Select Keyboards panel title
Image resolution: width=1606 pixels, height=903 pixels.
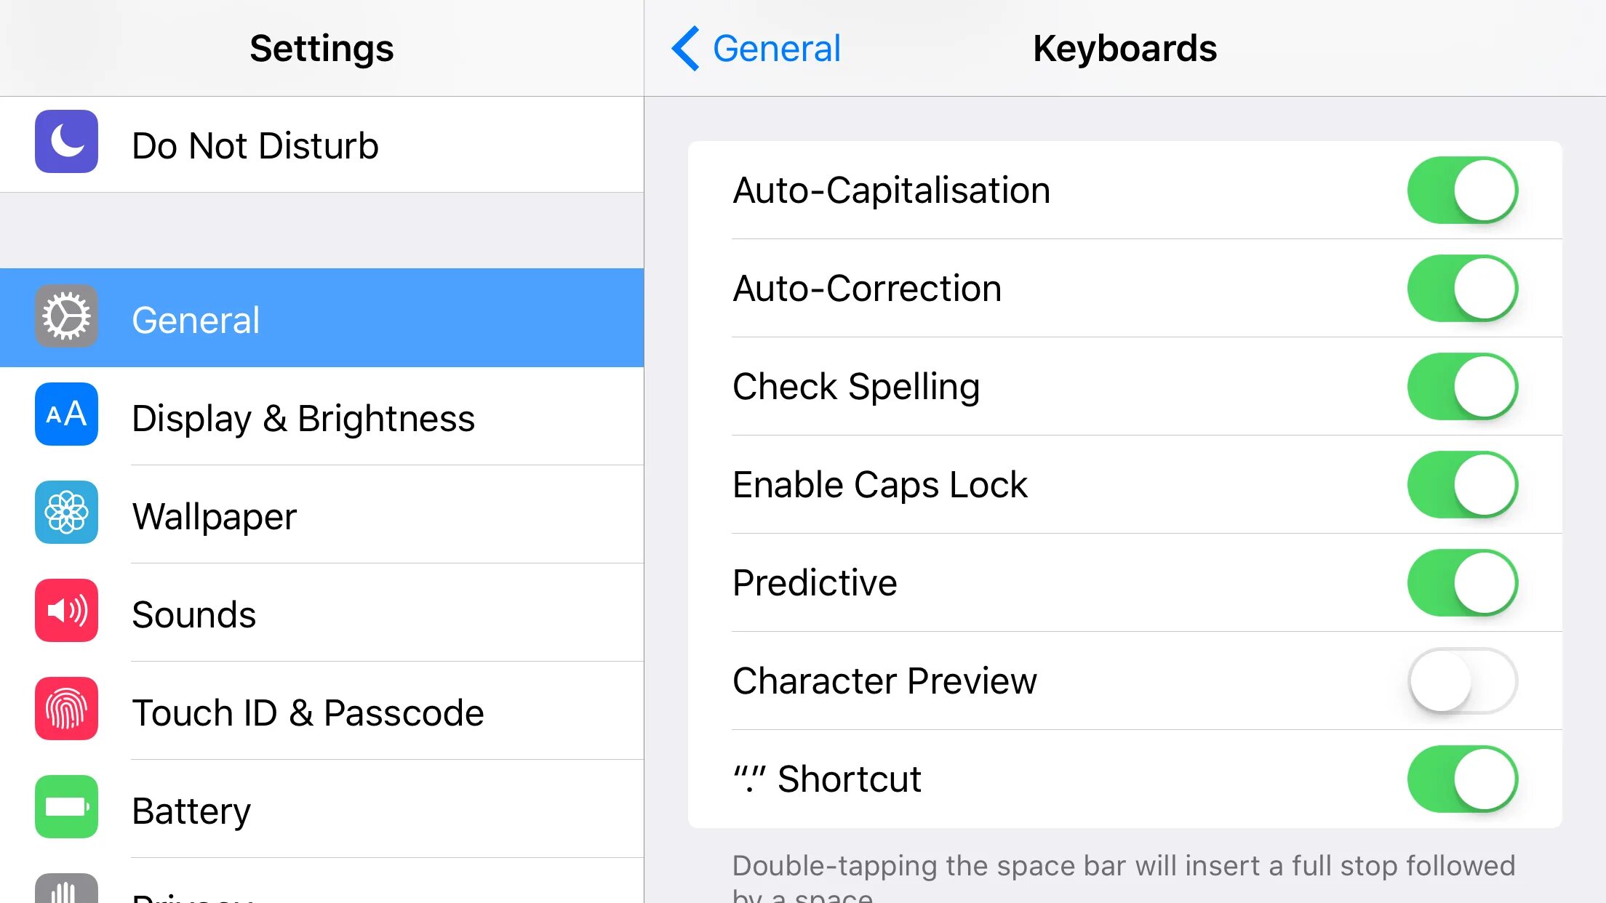1125,47
